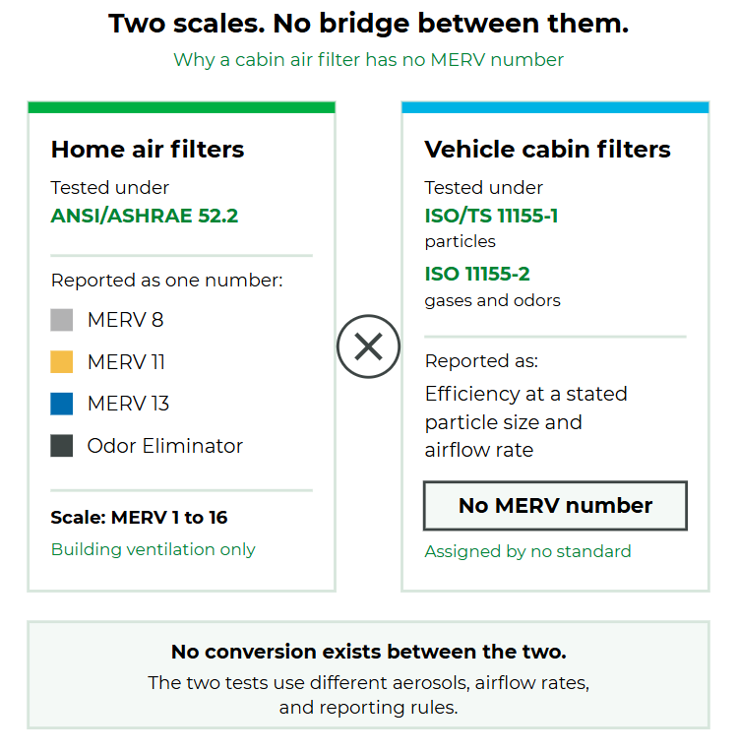Select the gray MERV 8 color swatch
Viewport: 739px width, 754px height.
click(62, 320)
